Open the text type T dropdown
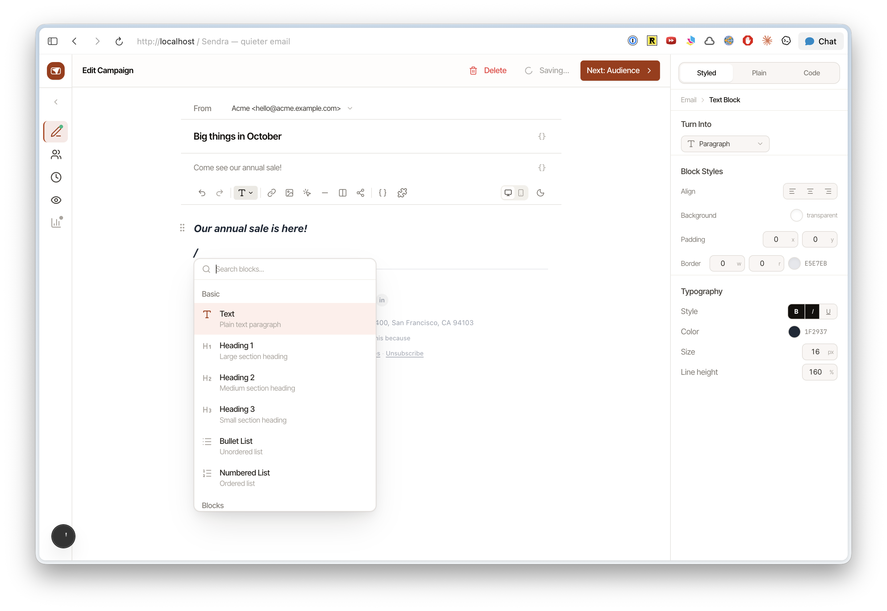Screen dimensions: 887x611 click(245, 193)
